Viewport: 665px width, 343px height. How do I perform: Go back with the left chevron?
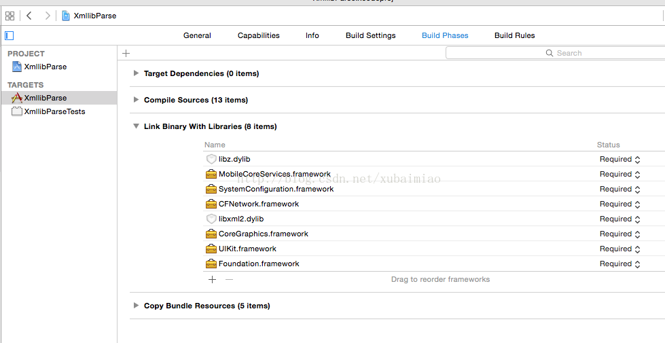29,16
